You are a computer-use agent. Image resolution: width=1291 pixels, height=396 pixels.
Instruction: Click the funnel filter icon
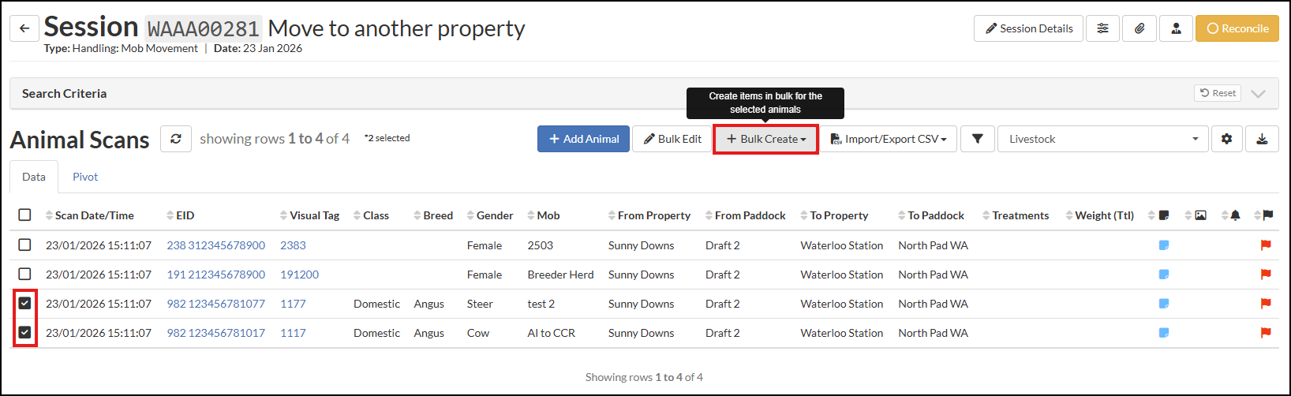pos(978,139)
